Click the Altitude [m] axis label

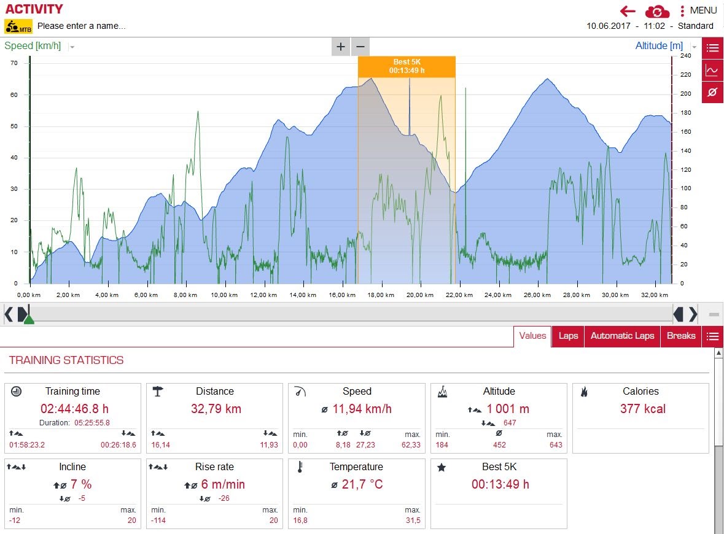(x=659, y=45)
